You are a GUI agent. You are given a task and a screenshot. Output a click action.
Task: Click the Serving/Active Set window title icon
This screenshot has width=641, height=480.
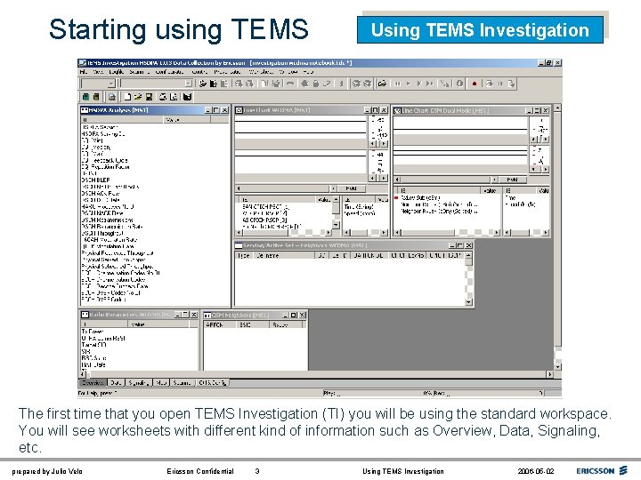point(239,245)
